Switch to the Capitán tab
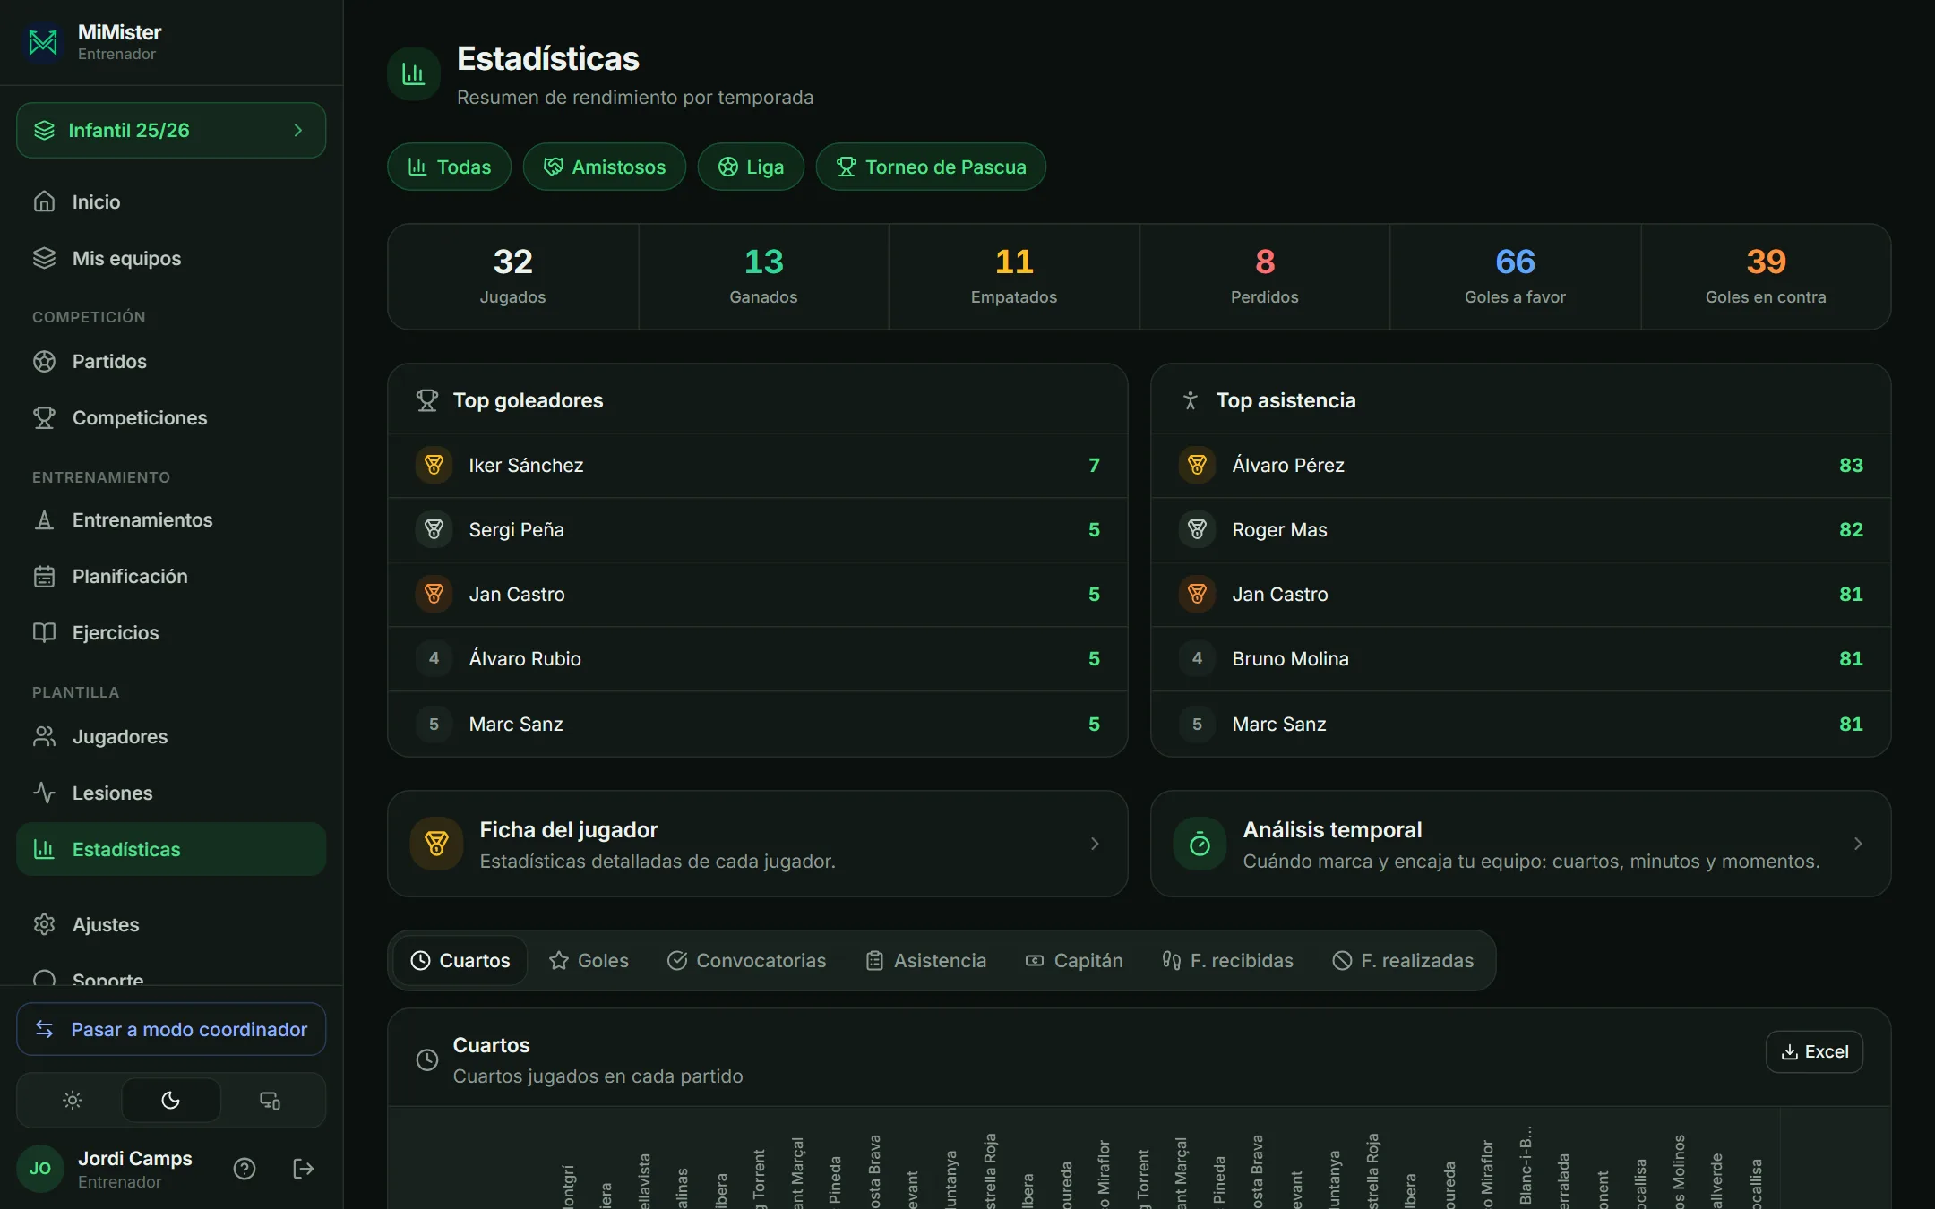The height and width of the screenshot is (1209, 1935). point(1073,960)
